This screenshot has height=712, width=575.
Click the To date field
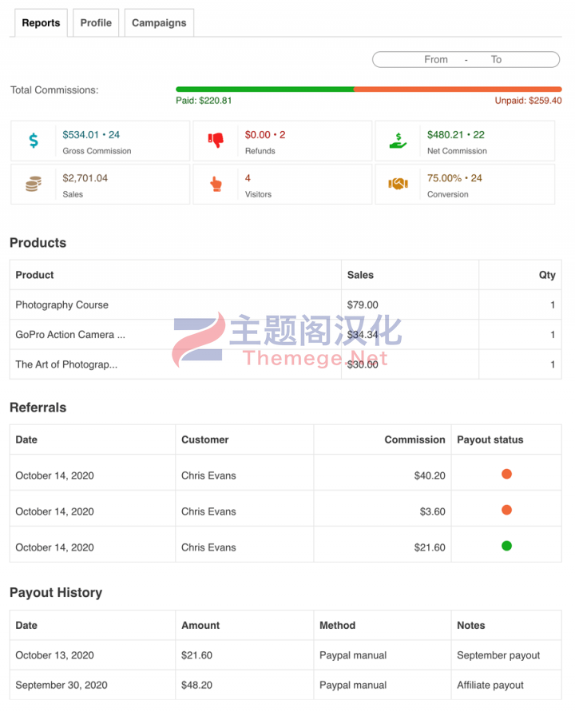coord(496,59)
